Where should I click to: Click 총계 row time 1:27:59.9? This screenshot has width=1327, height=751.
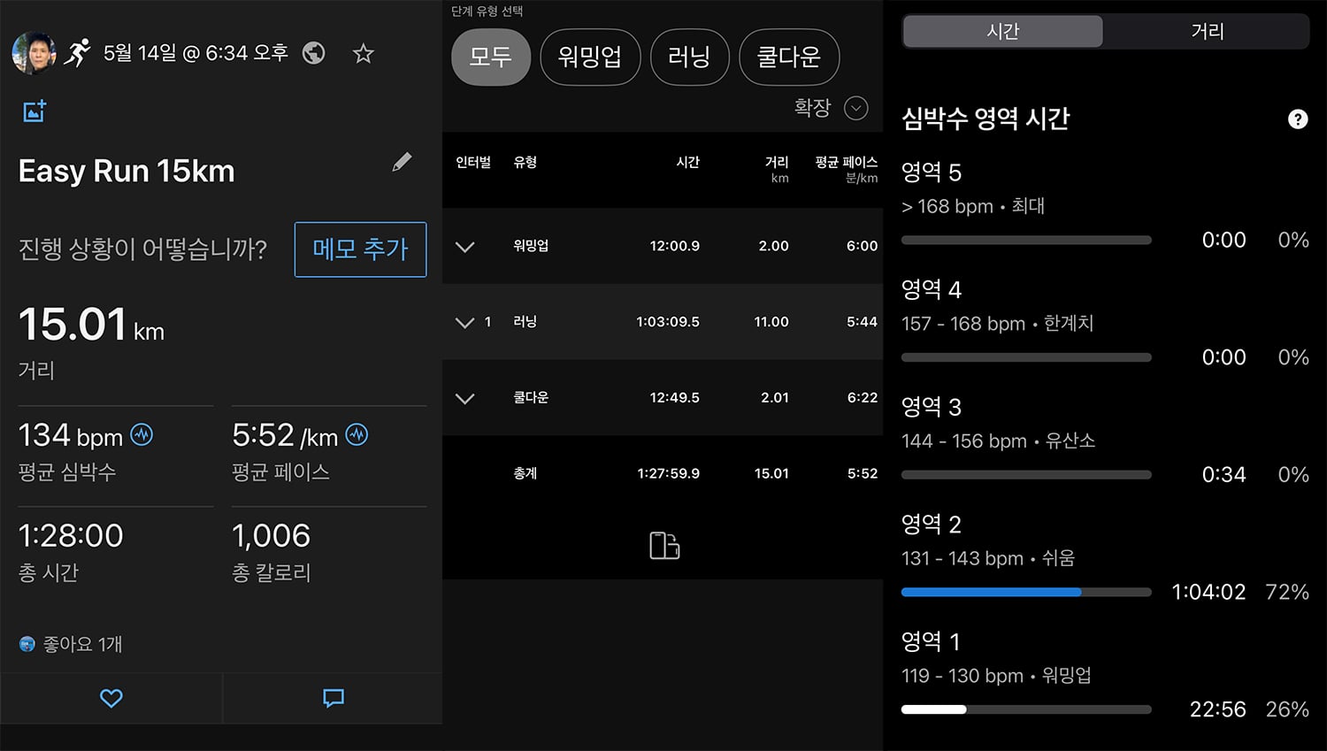(x=668, y=473)
